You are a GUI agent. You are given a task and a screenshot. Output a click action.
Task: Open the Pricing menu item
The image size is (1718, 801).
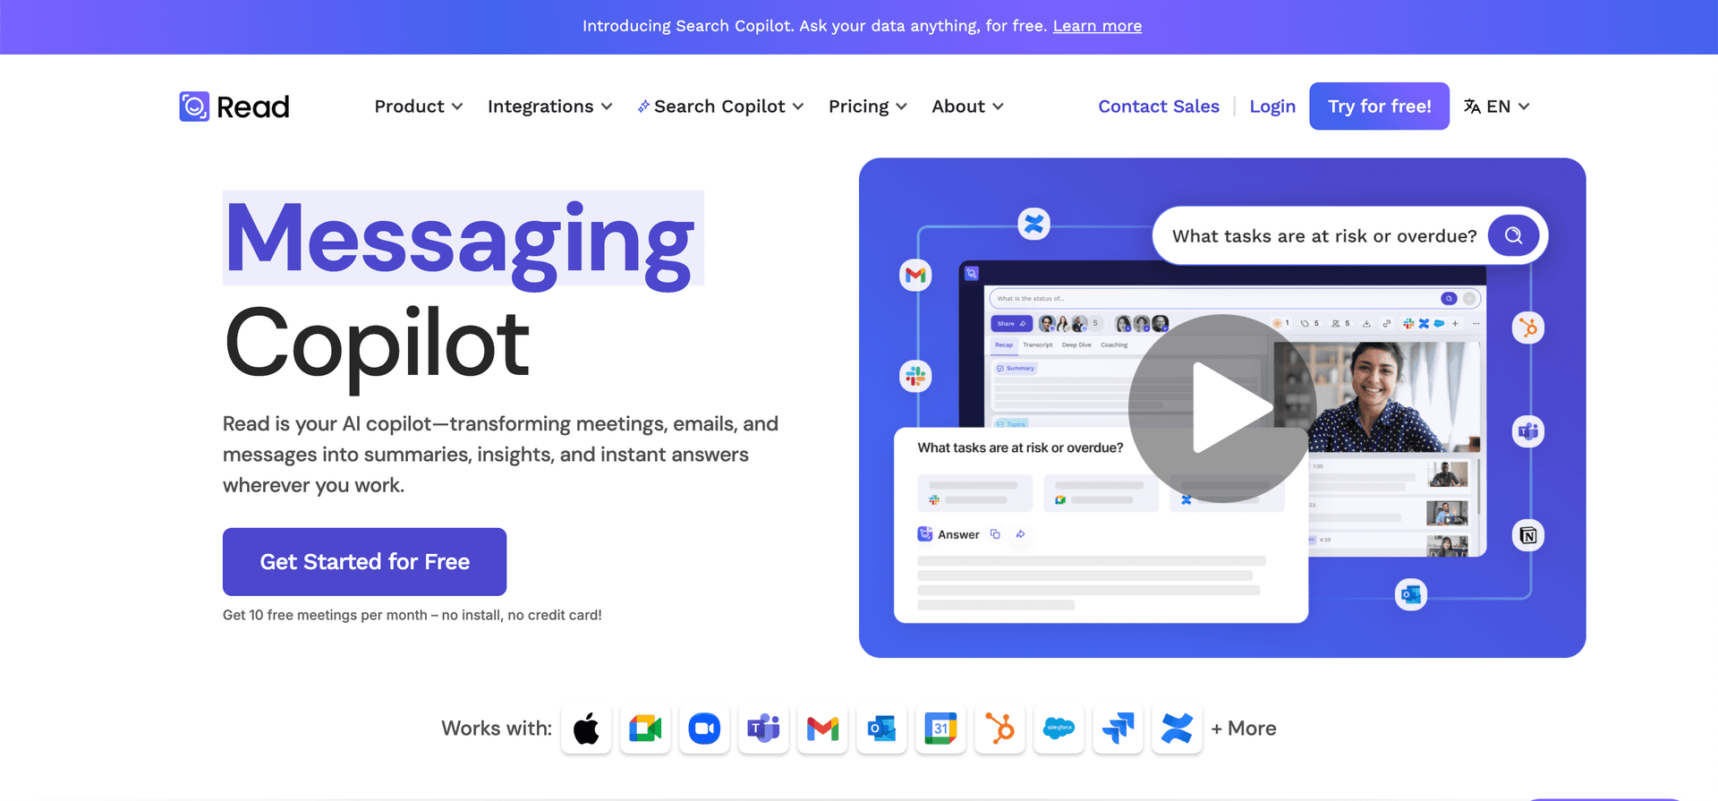tap(867, 107)
